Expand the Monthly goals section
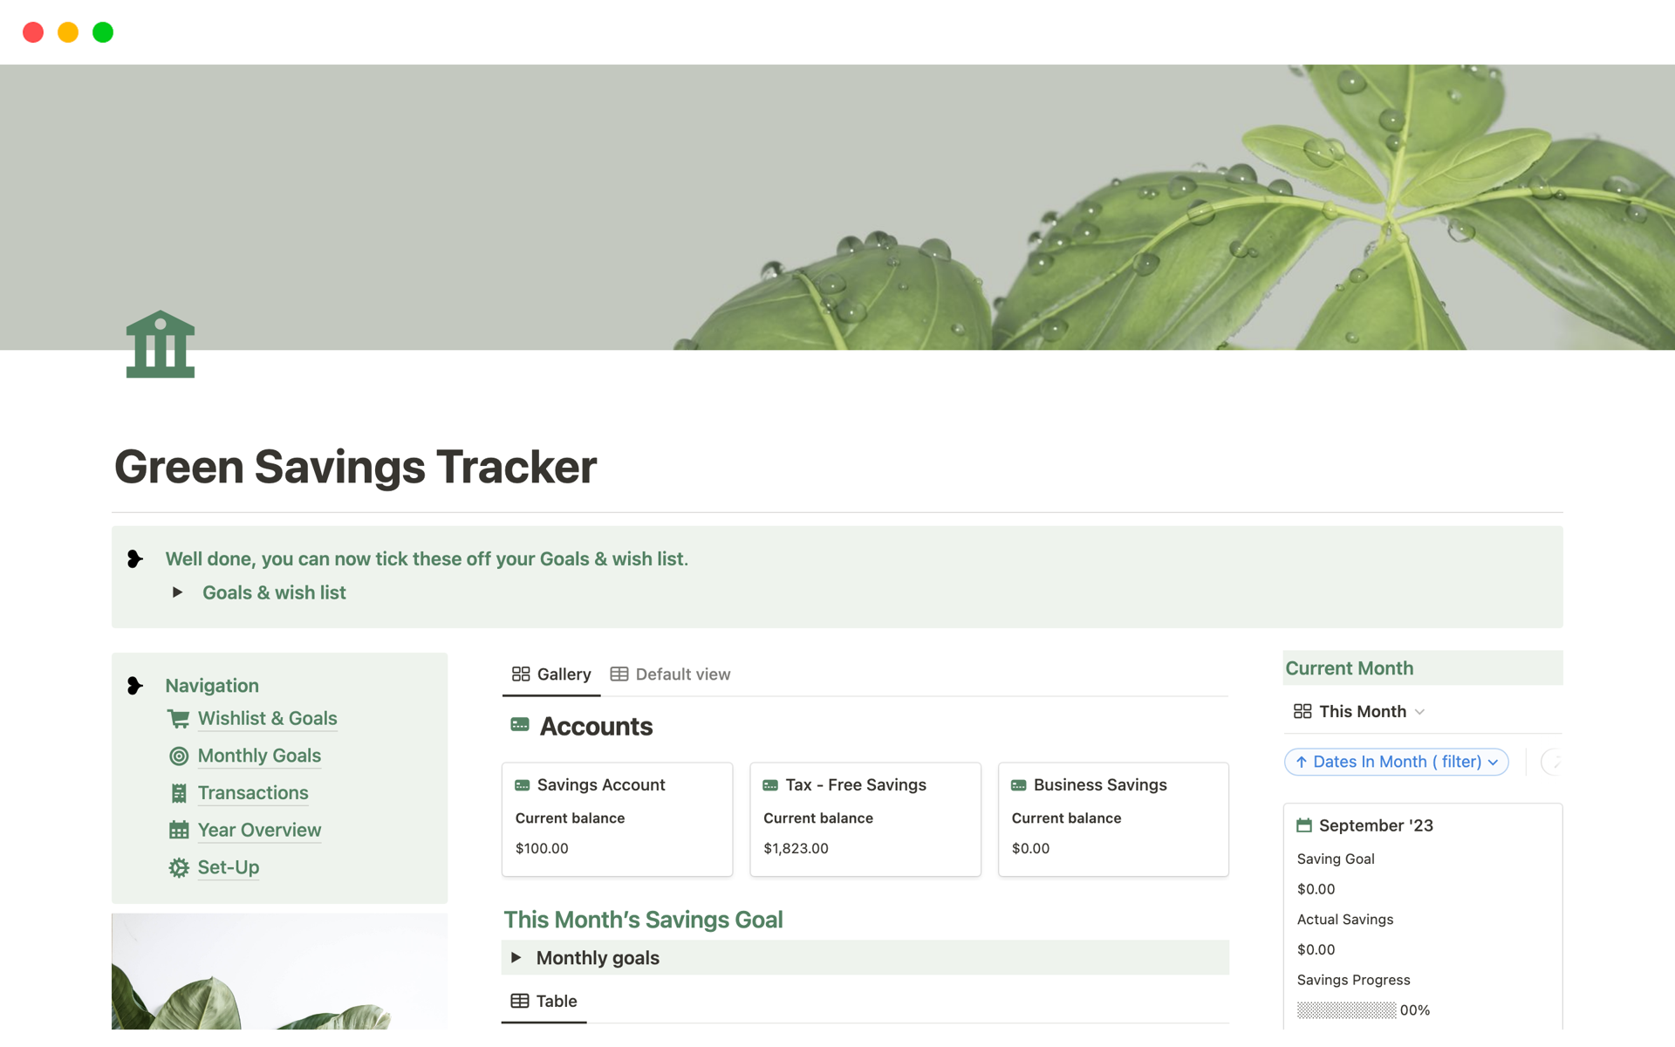This screenshot has width=1675, height=1047. [x=518, y=956]
